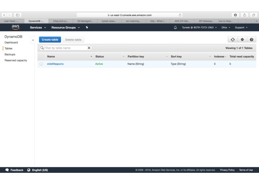Image resolution: width=259 pixels, height=184 pixels.
Task: Focus the Filter by table name field
Action: point(66,48)
